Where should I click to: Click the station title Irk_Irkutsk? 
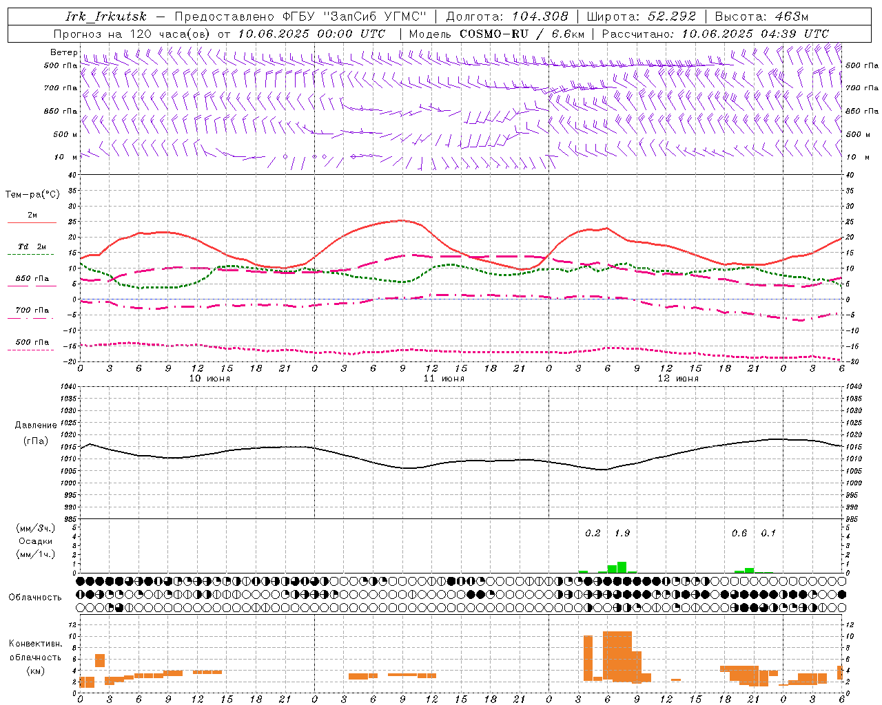(105, 17)
